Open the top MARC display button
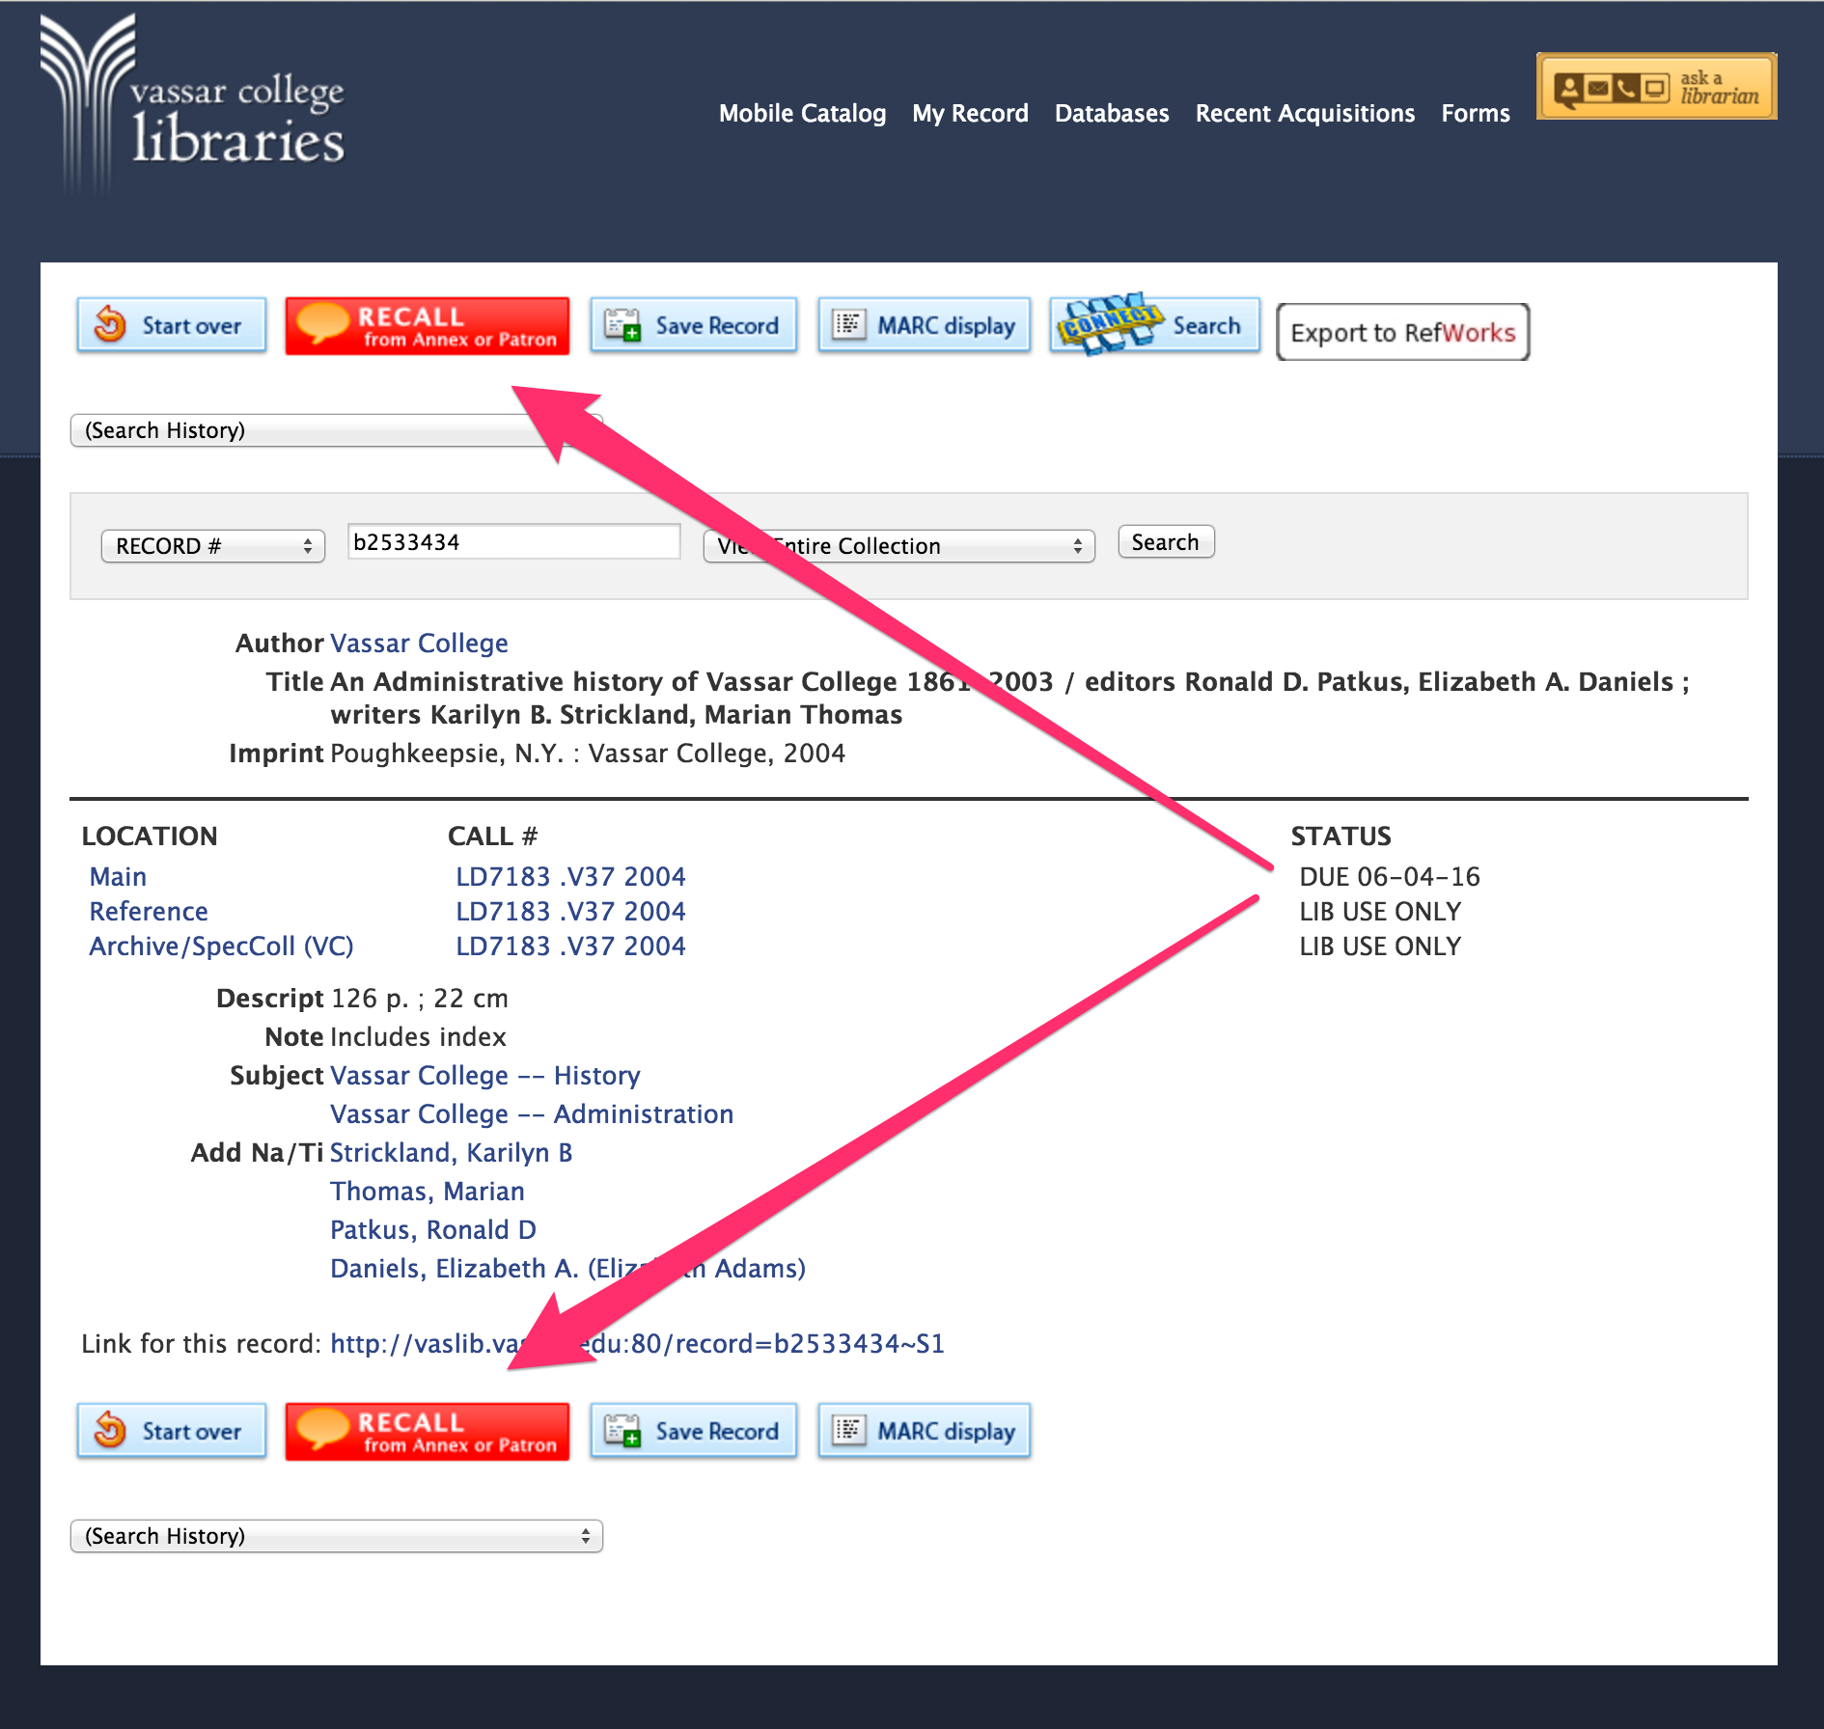 pos(925,326)
